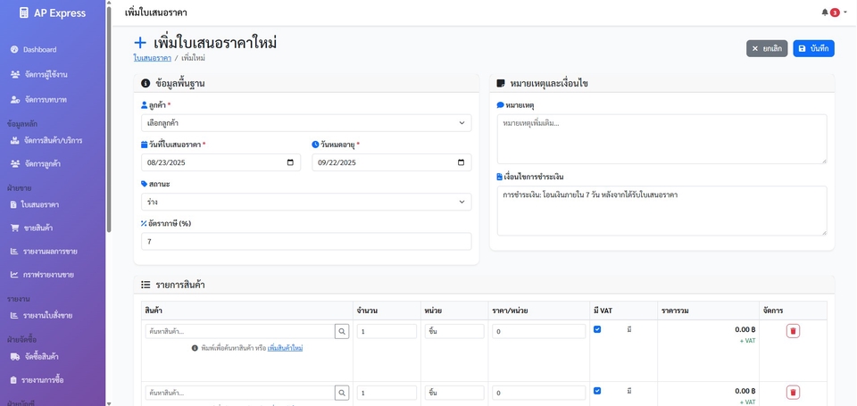Toggle VAT checkbox in second product row

[x=597, y=391]
